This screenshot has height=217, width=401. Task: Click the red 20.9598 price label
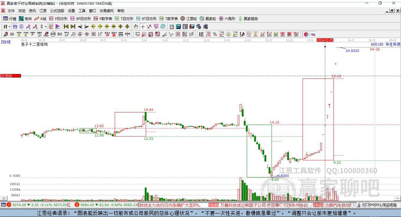[11, 76]
